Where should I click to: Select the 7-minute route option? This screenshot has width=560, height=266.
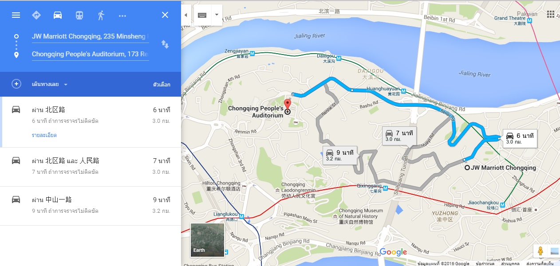pos(91,167)
